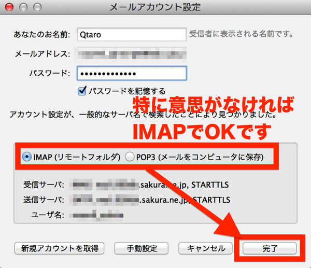Select the POP3 radio button option
The width and height of the screenshot is (311, 268).
[130, 157]
